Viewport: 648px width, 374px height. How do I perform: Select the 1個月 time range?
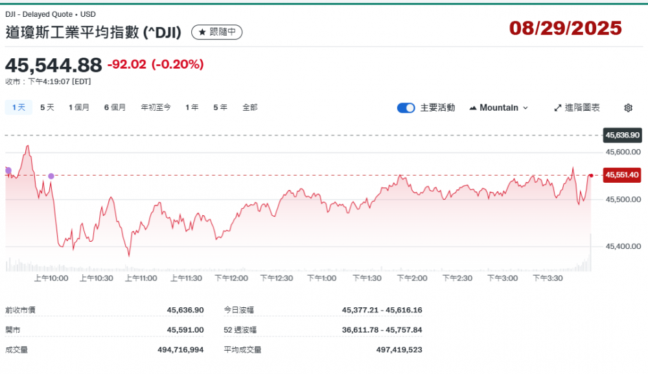click(x=79, y=108)
